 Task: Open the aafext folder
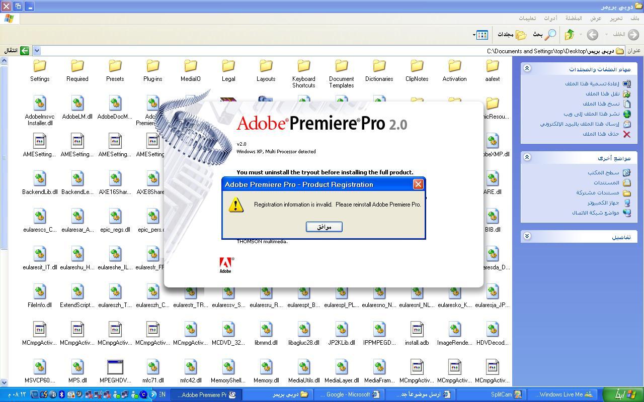point(493,70)
